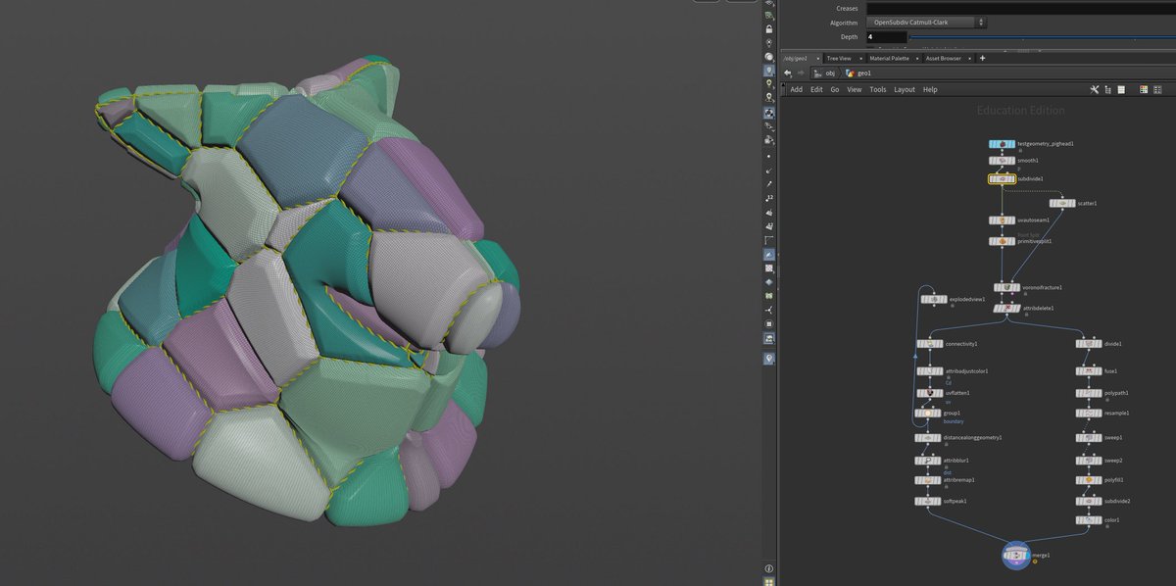The width and height of the screenshot is (1176, 586).
Task: Select the merge1 node
Action: tap(1016, 556)
